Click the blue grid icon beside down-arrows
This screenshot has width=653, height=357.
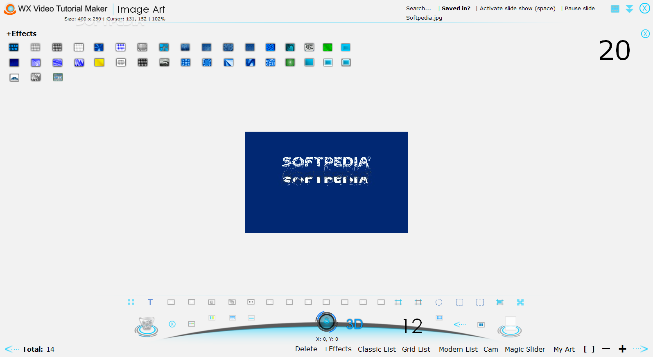tap(615, 9)
